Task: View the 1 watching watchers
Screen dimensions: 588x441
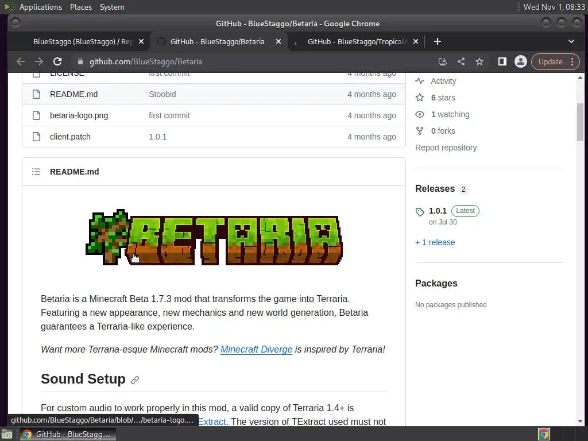Action: (450, 114)
